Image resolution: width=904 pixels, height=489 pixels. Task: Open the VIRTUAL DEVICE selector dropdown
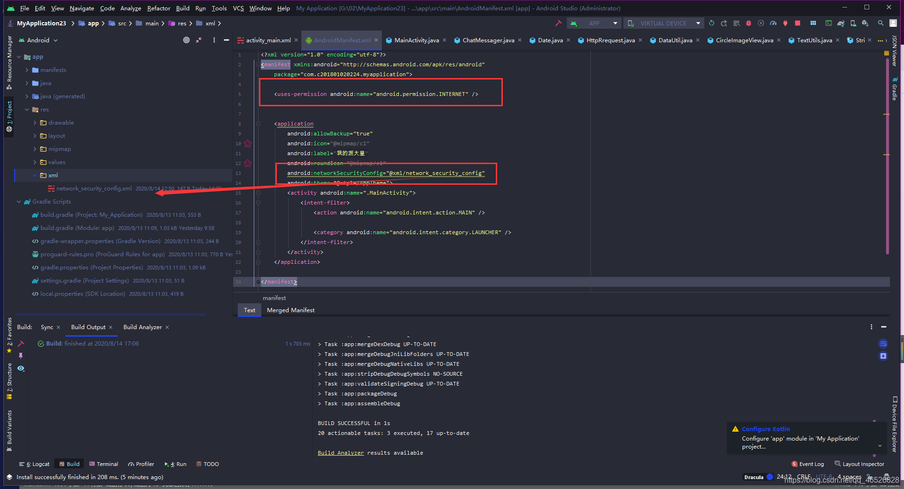coord(664,23)
